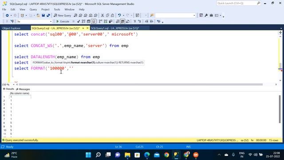The height and width of the screenshot is (160, 284).
Task: Toggle Include Client Statistics
Action: [x=110, y=21]
